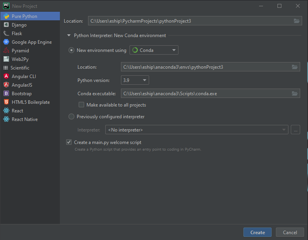Click the PyCharm logo in title bar
308x240 pixels.
pyautogui.click(x=6, y=6)
